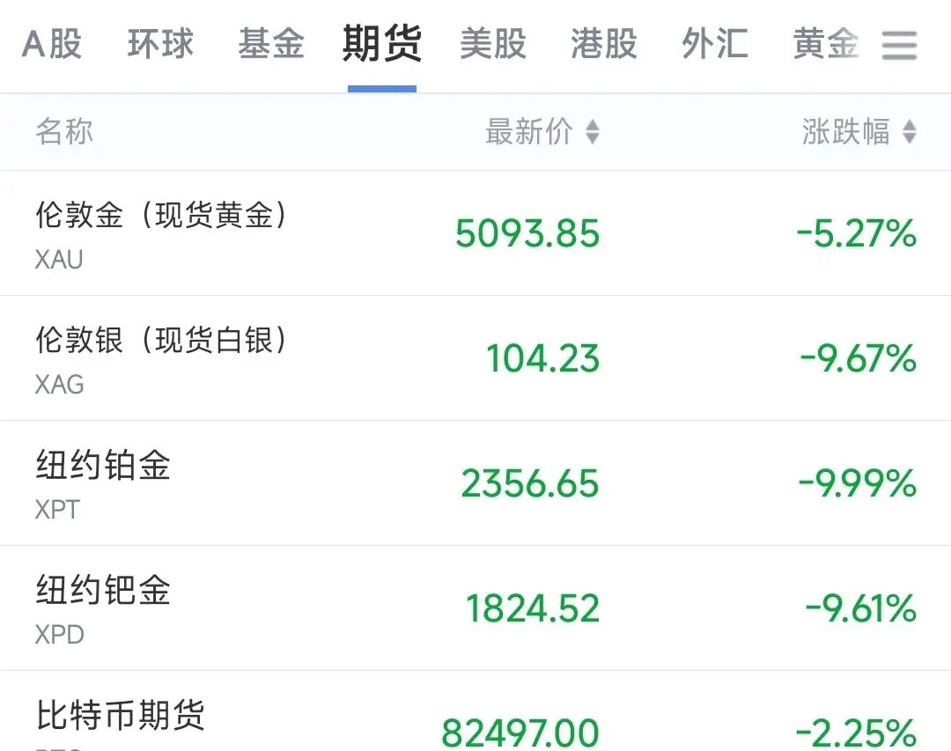Tap the price 5093.85 for XAU
The width and height of the screenshot is (951, 751).
[x=526, y=233]
